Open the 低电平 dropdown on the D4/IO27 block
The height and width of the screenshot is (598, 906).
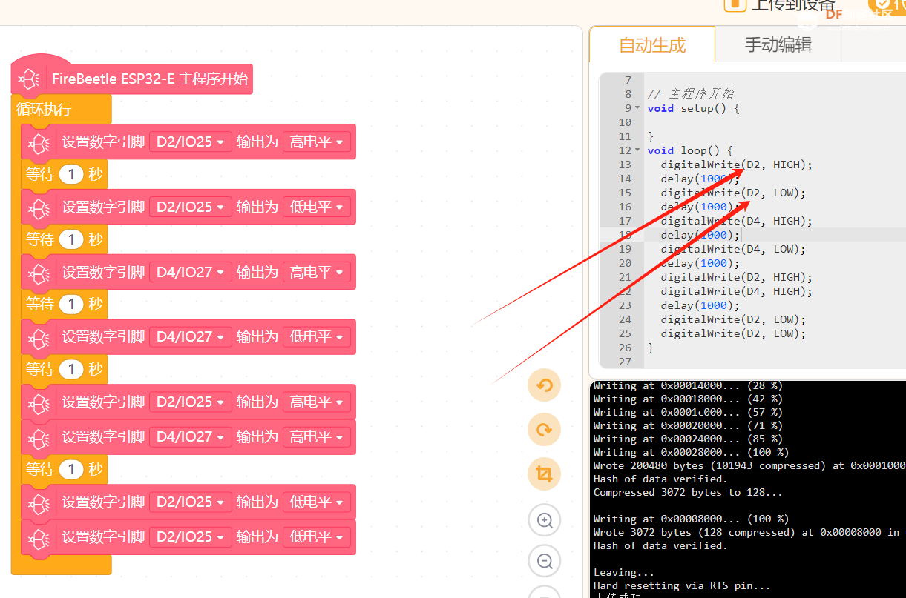(x=317, y=337)
